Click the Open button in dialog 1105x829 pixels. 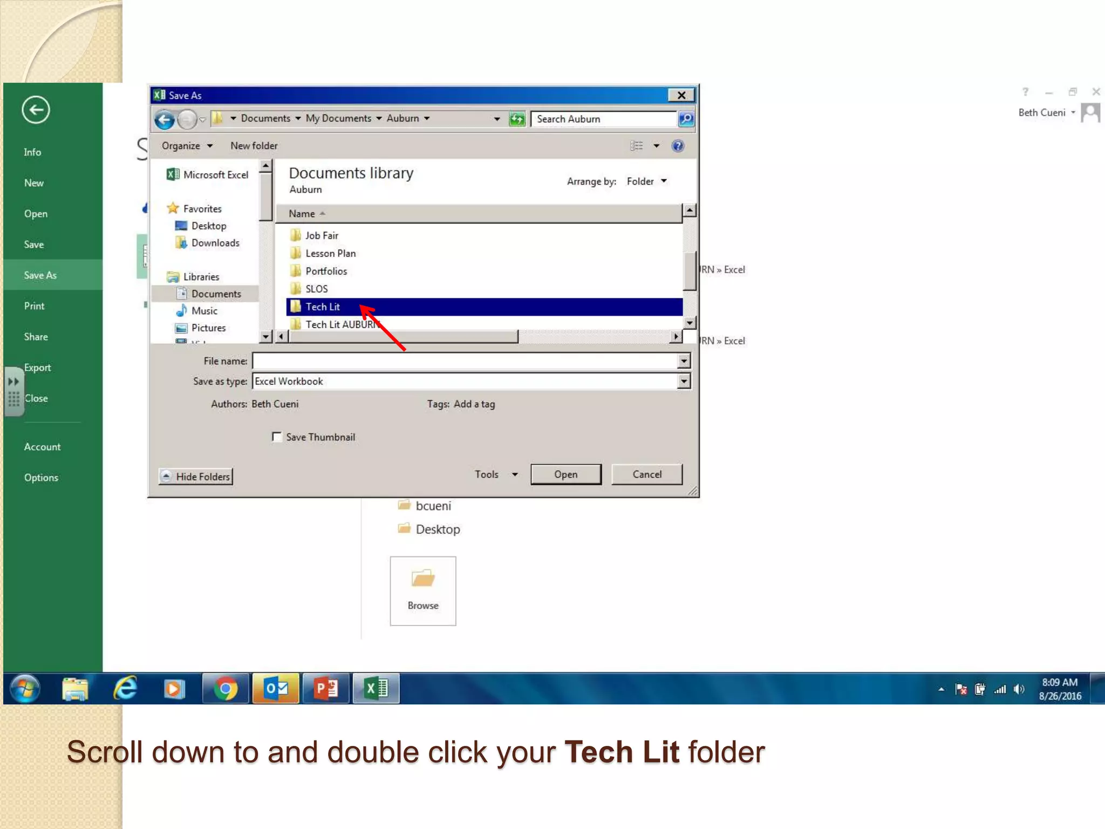pos(565,474)
